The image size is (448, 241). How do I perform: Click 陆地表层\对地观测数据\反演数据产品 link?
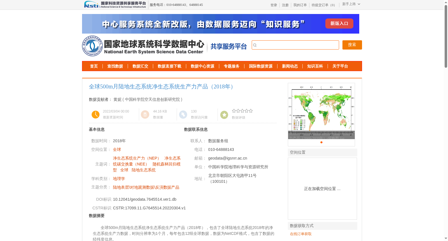coord(146,187)
